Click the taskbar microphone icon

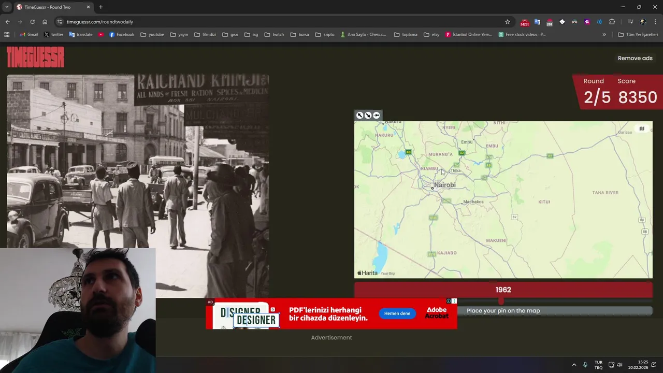585,365
